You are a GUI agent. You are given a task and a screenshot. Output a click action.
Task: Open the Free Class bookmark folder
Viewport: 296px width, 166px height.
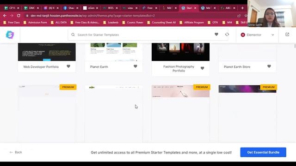point(12,23)
